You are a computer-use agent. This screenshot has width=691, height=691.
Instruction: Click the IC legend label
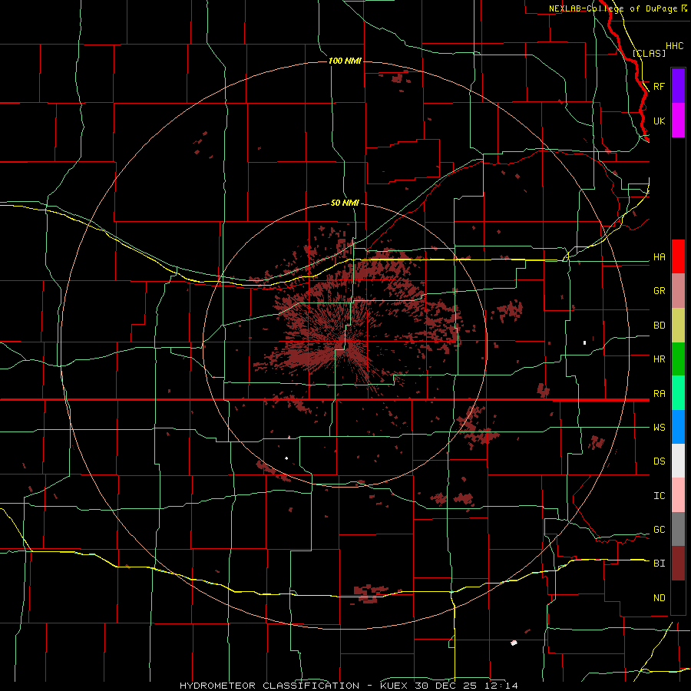pyautogui.click(x=659, y=496)
